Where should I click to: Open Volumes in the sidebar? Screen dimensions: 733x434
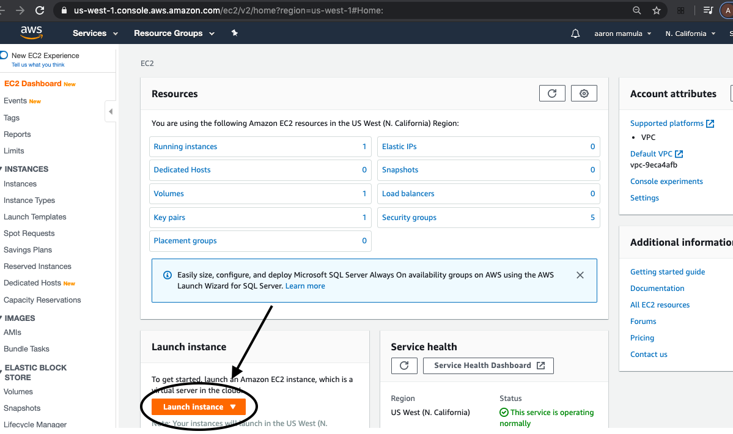click(x=18, y=392)
